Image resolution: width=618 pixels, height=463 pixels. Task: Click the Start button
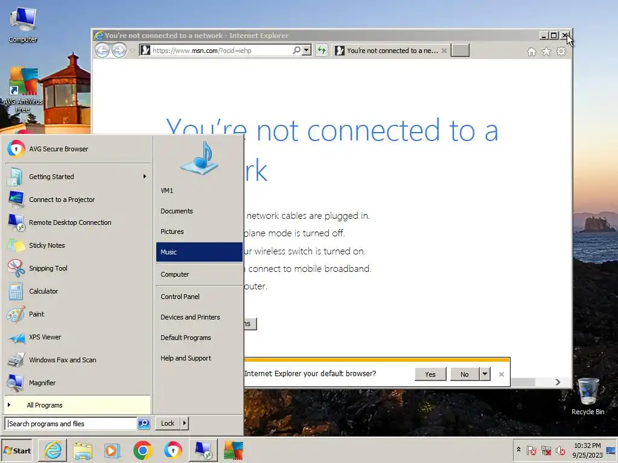coord(16,451)
